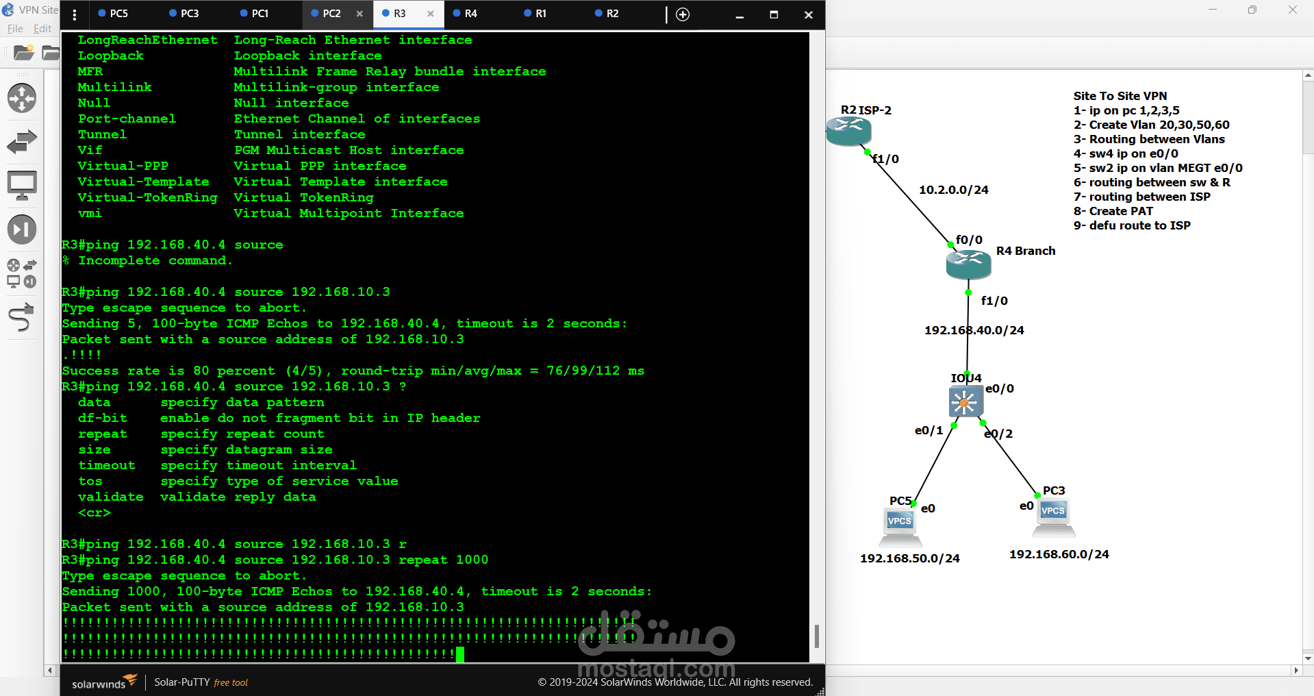Browse routers in GNS3 device toolbar
Screen dimensions: 1314x696
click(x=22, y=98)
